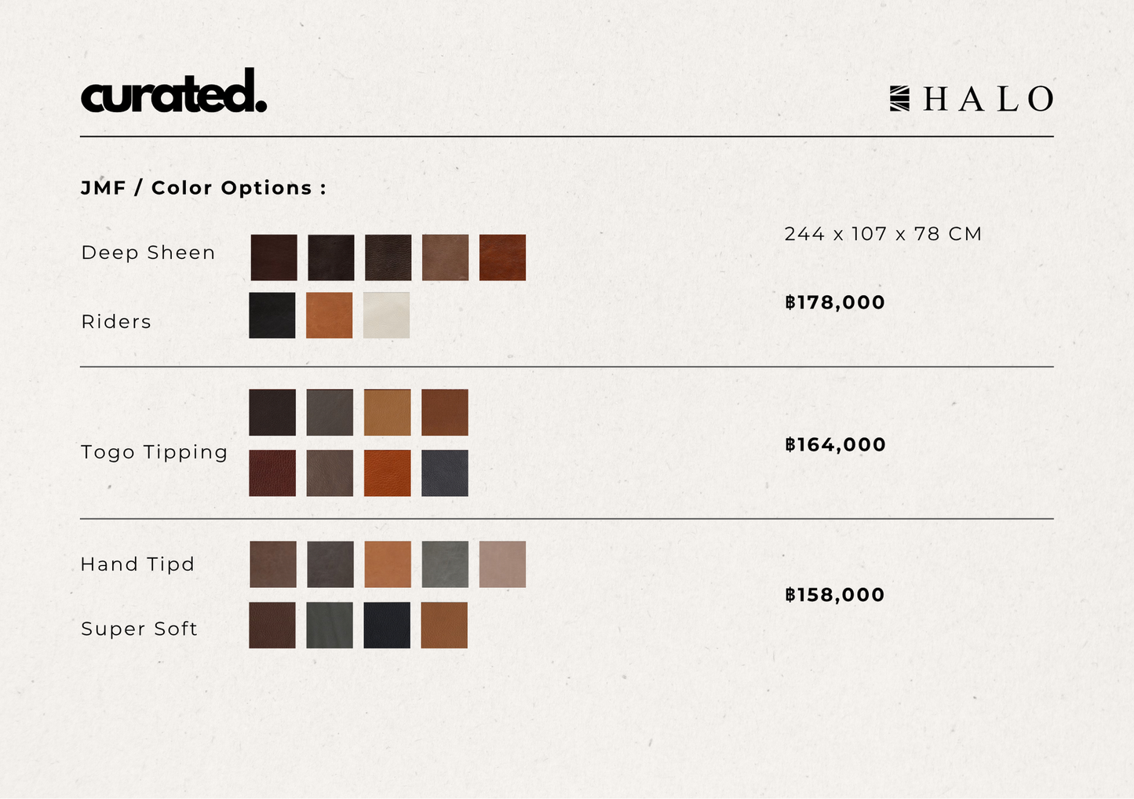The height and width of the screenshot is (799, 1134).
Task: Click the ฿158,000 price
Action: [835, 595]
